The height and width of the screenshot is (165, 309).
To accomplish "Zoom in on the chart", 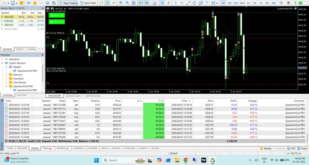I will coord(121,3).
